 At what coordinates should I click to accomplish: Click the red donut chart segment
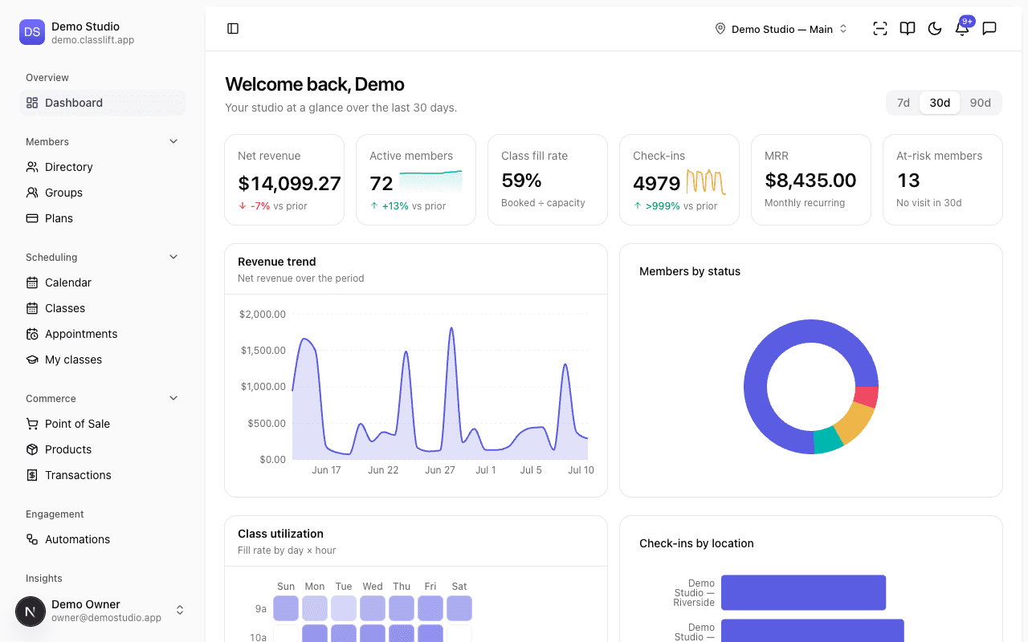point(866,396)
